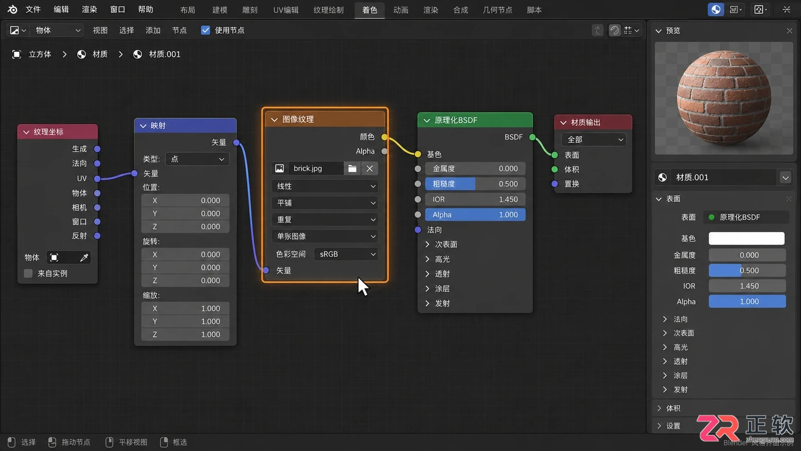Click the Blender logo icon

point(12,9)
